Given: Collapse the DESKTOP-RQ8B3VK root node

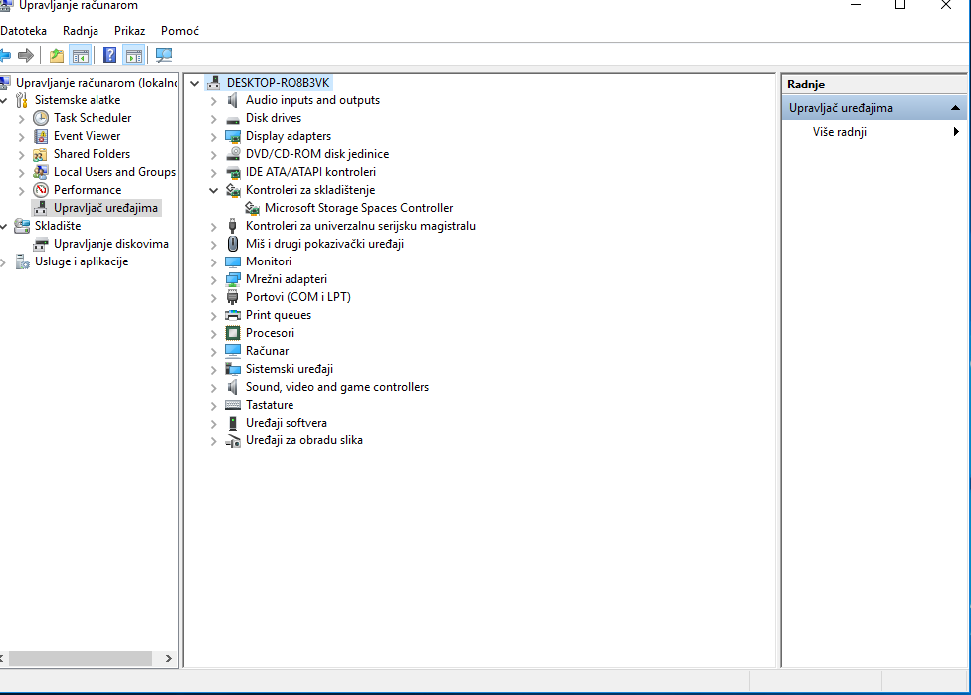Looking at the screenshot, I should (194, 83).
